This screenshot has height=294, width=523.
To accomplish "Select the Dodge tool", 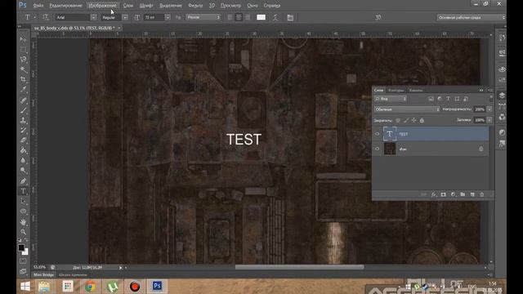I will (23, 171).
